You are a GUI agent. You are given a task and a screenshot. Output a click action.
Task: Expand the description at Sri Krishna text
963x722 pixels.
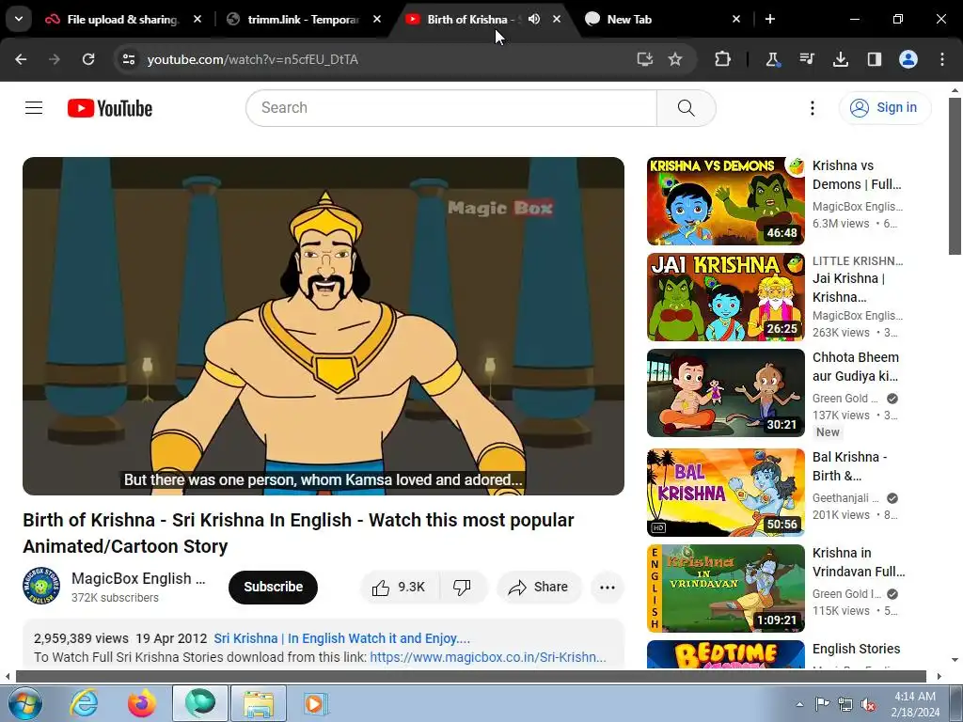(x=341, y=638)
